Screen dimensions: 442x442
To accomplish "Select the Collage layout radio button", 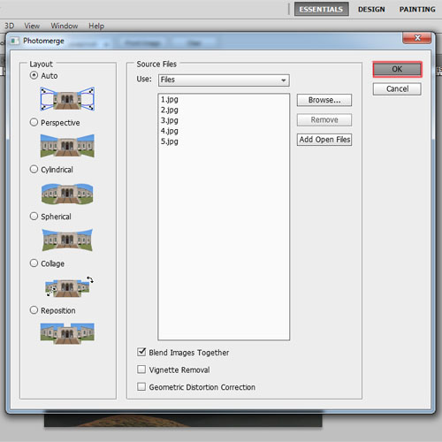I will (34, 263).
